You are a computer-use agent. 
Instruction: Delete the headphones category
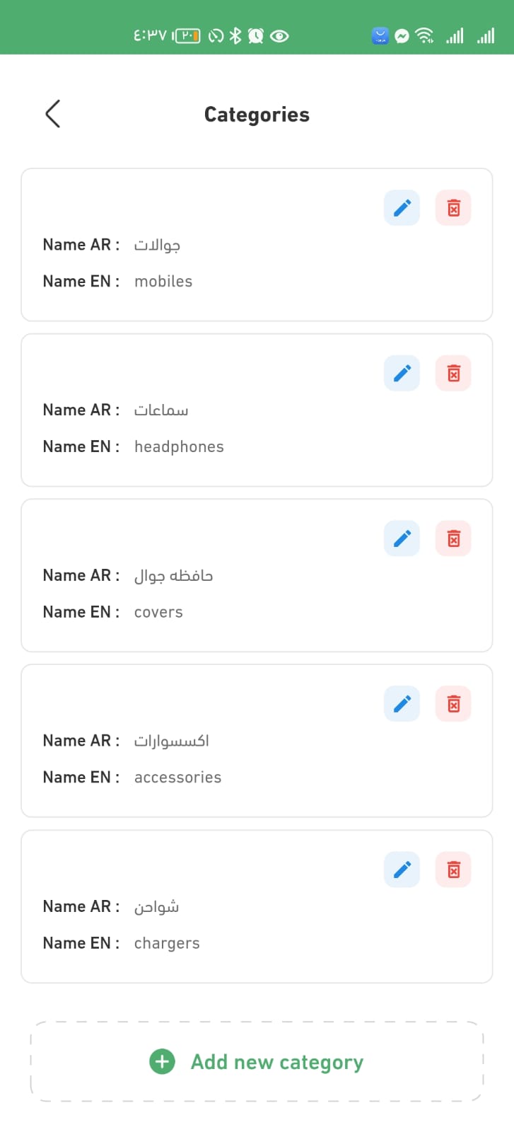(453, 374)
